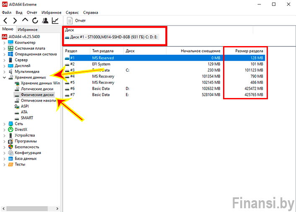Open the Справка menu

click(91, 13)
